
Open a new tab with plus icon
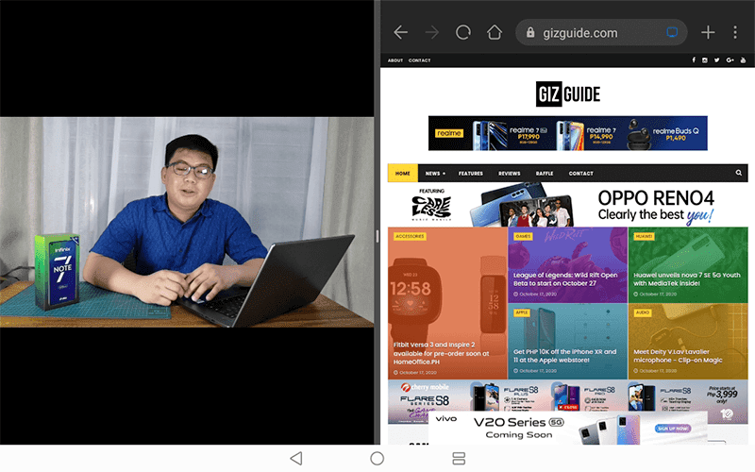[708, 32]
